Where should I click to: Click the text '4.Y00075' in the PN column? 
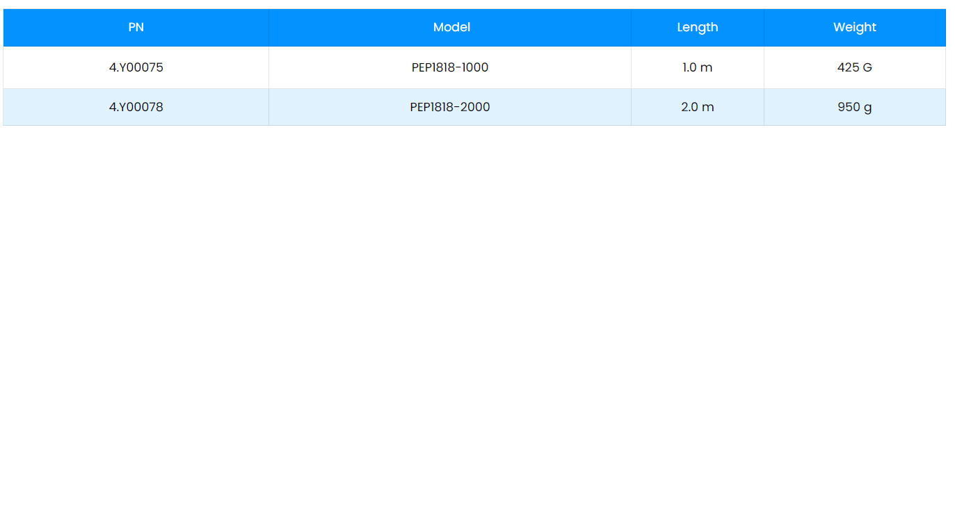(x=136, y=67)
